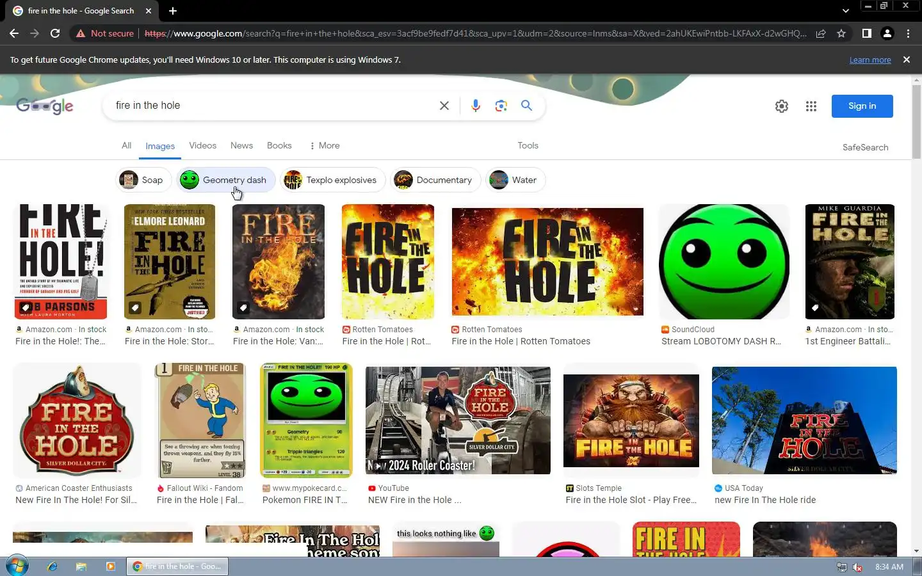The image size is (922, 576).
Task: Submit search with magnifier icon
Action: [x=526, y=106]
